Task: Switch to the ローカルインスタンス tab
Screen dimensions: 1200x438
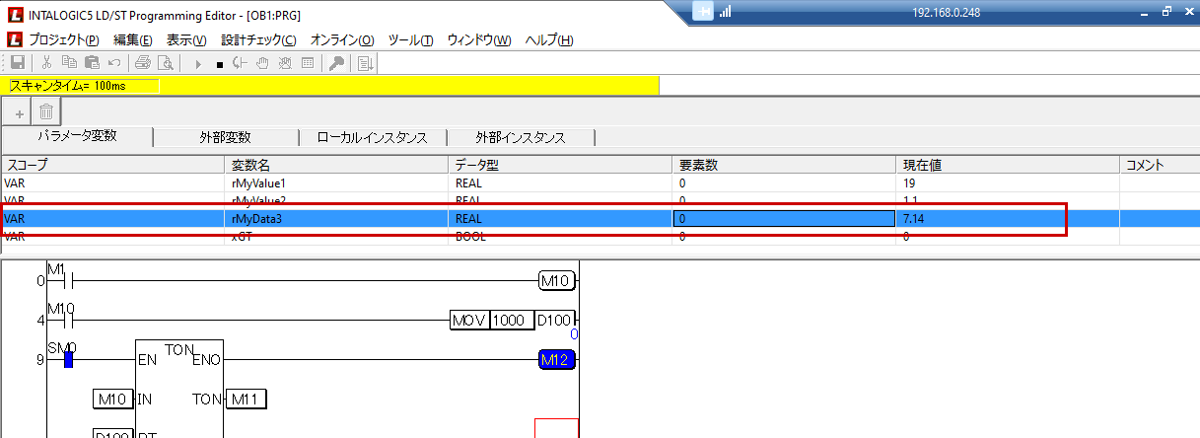Action: point(372,137)
